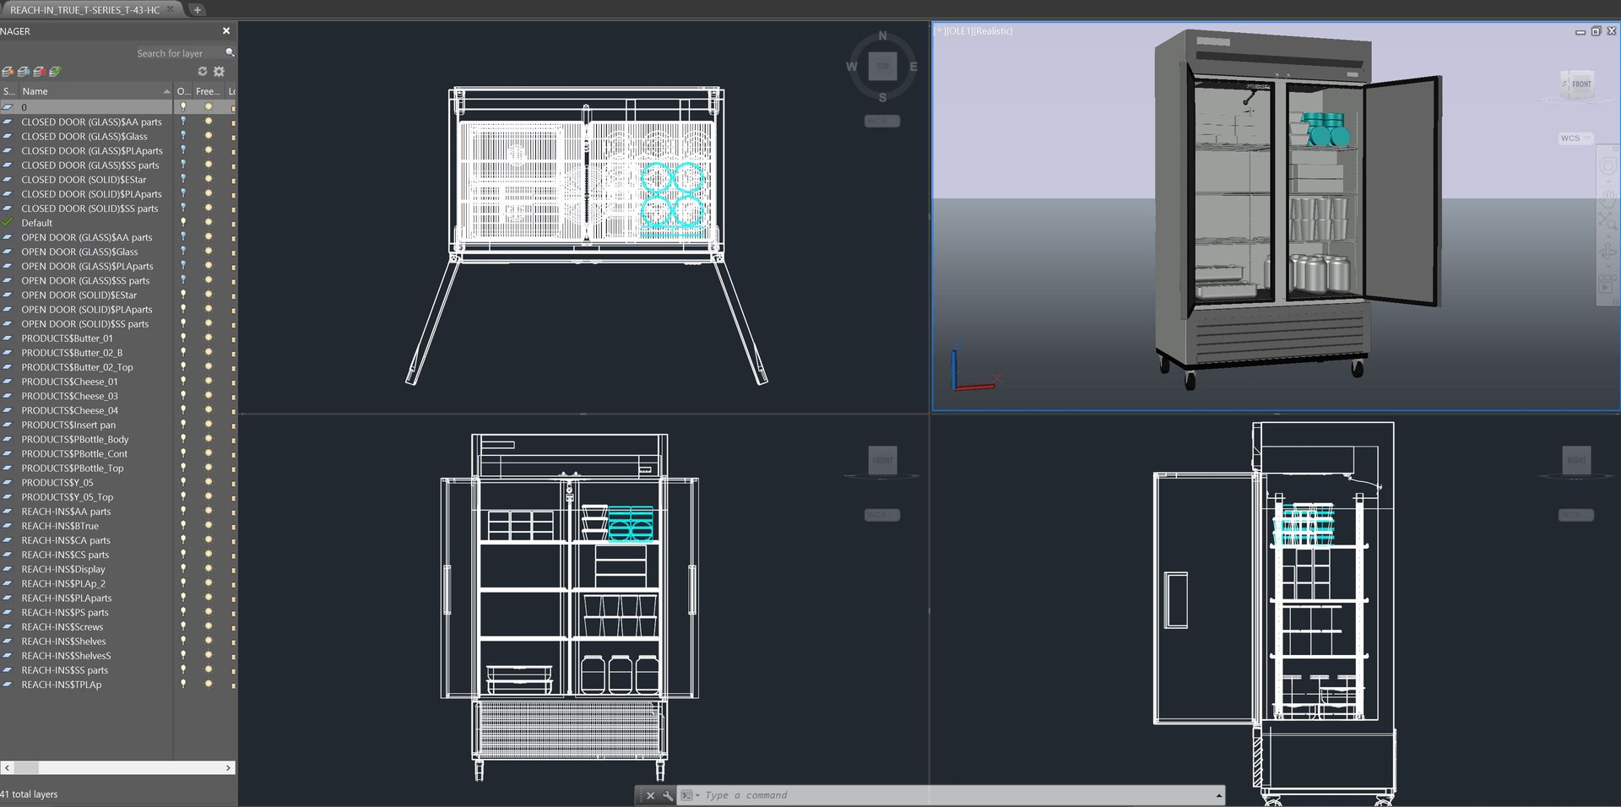
Task: Click RIGHT ViewCube in the side-view viewport
Action: pos(1576,460)
